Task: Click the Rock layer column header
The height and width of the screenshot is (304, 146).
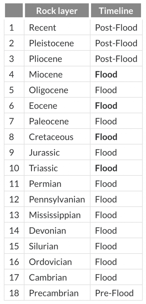Action: (x=57, y=10)
